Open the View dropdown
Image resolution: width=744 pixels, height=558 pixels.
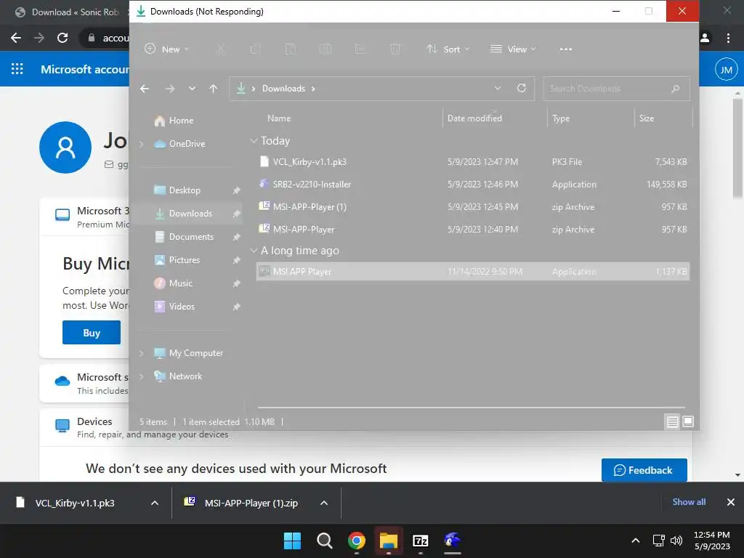513,49
